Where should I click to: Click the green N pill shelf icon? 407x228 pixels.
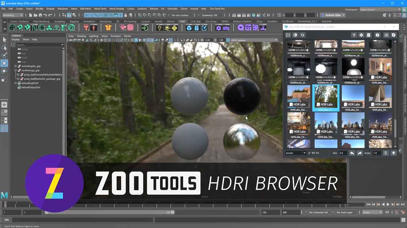(20, 28)
